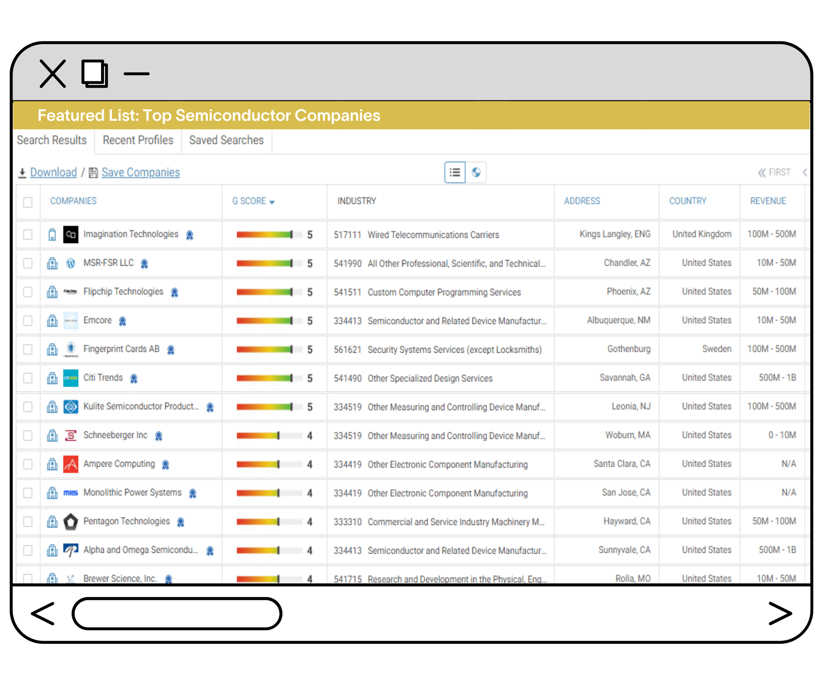
Task: Click Pentagon Technologies pentagon logo
Action: [70, 522]
